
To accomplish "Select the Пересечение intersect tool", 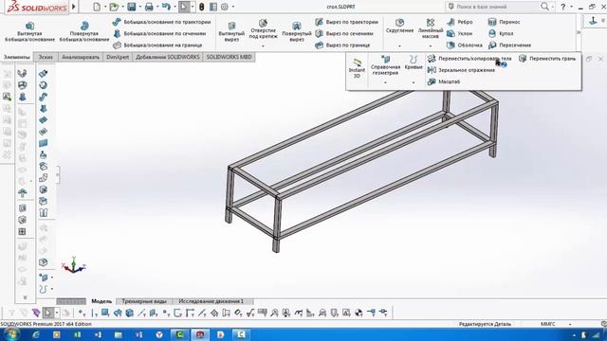I will 509,45.
